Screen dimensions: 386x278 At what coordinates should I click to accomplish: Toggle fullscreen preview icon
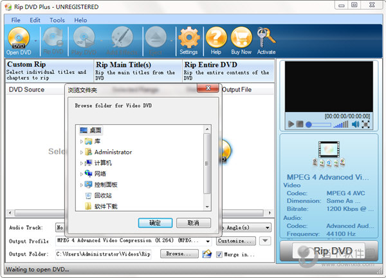click(365, 124)
